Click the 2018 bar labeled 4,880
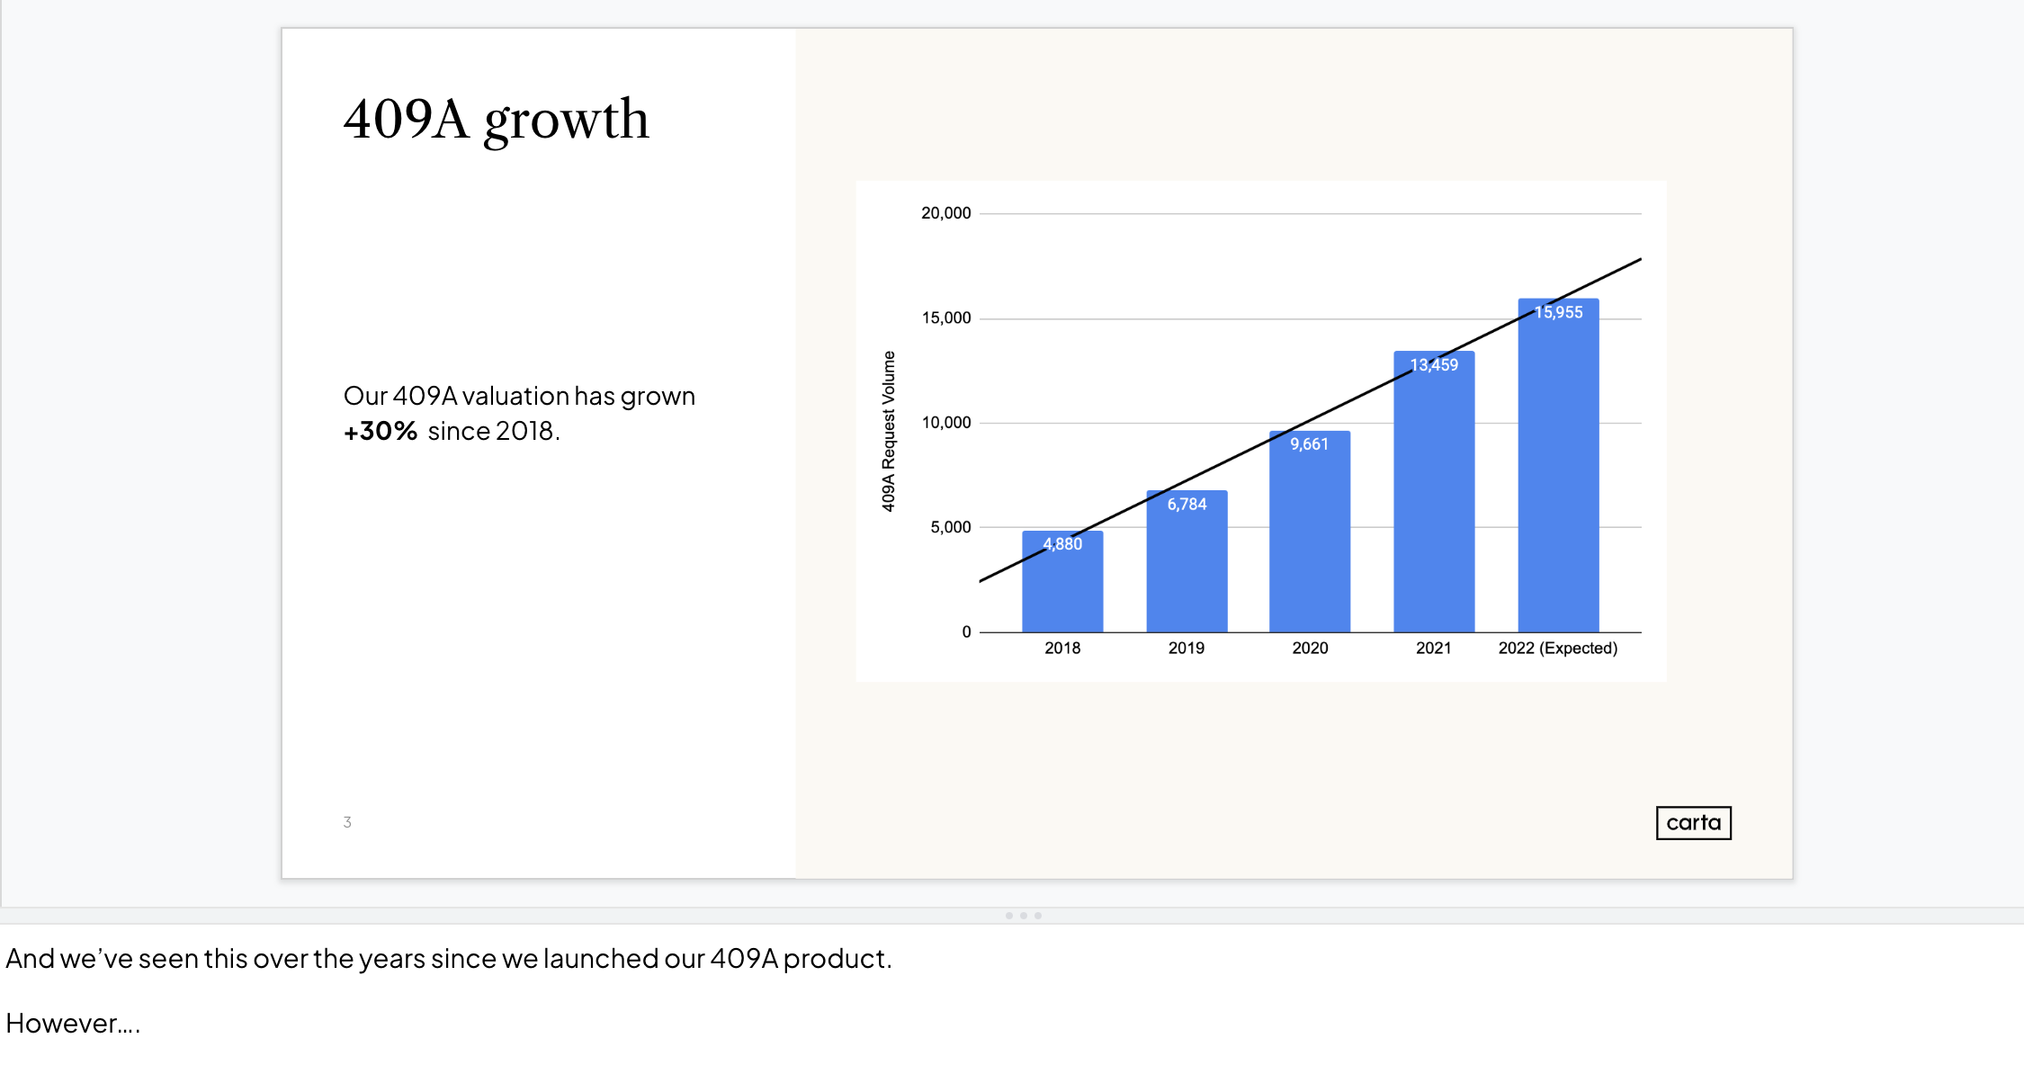The width and height of the screenshot is (2024, 1074). coord(1062,589)
